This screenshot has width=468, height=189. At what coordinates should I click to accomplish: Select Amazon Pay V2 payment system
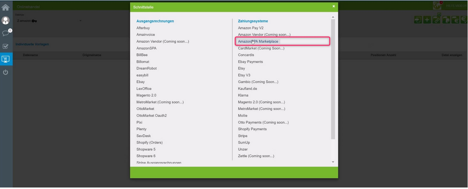pyautogui.click(x=251, y=28)
